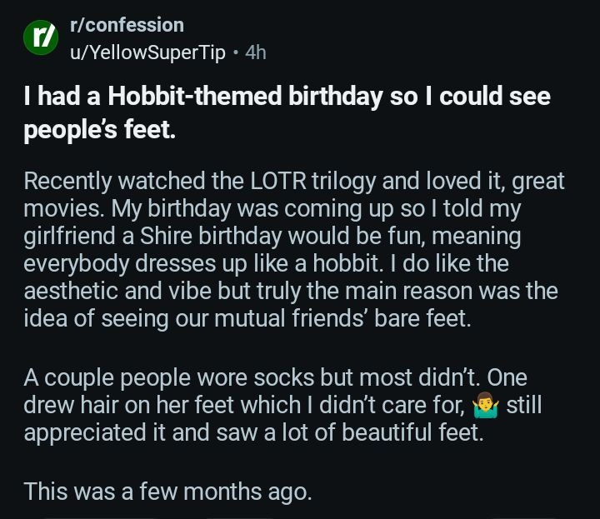Open the r/confession community avatar icon

pyautogui.click(x=39, y=39)
